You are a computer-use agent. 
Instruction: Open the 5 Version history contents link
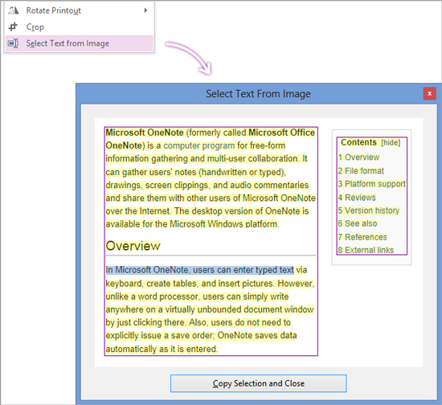coord(369,211)
